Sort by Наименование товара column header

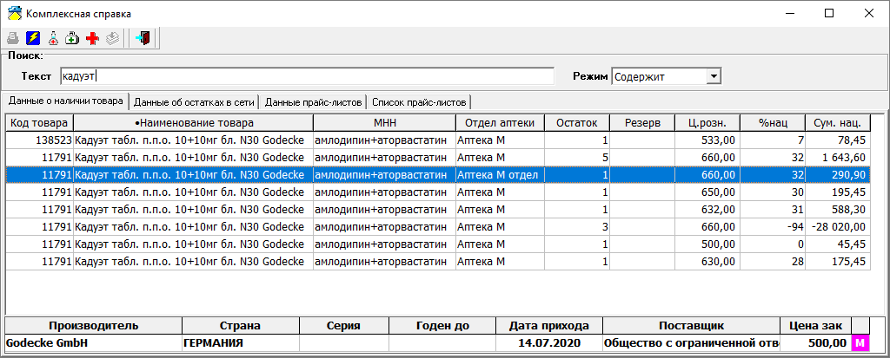194,123
